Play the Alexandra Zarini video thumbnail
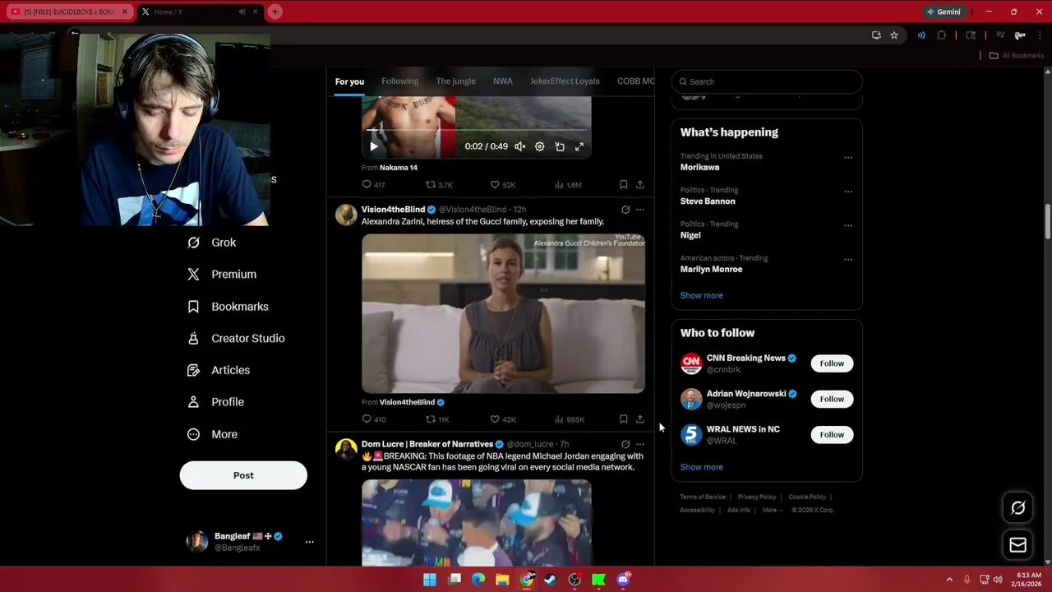1052x592 pixels. pyautogui.click(x=503, y=313)
